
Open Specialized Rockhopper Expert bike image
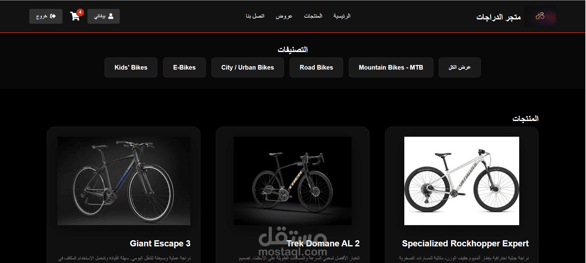click(x=462, y=181)
